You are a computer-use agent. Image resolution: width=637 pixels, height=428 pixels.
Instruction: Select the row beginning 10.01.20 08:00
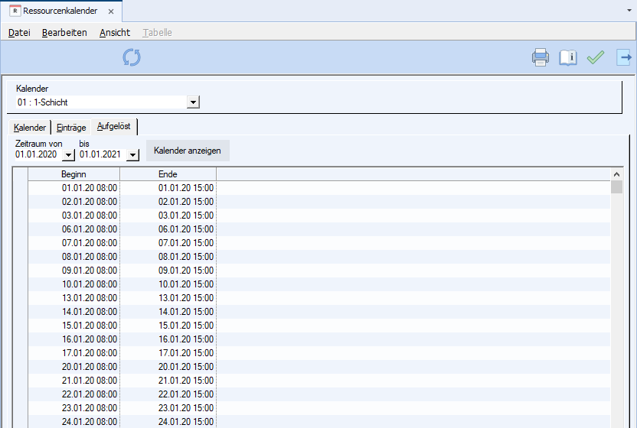coord(90,284)
